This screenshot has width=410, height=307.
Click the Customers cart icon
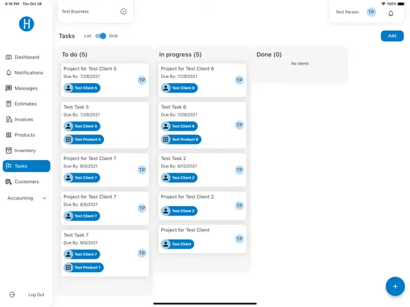tap(9, 182)
